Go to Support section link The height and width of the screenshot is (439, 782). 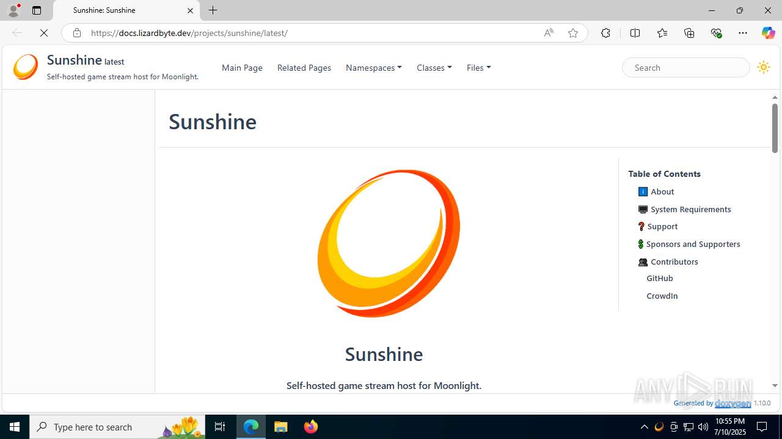pos(662,226)
